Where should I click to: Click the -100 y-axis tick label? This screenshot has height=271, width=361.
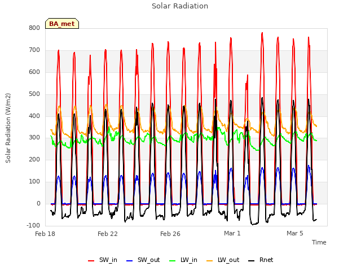(33, 225)
